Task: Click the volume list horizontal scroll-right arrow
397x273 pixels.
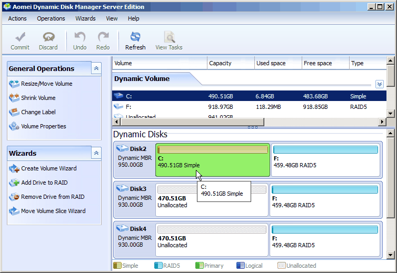Action: (x=382, y=122)
